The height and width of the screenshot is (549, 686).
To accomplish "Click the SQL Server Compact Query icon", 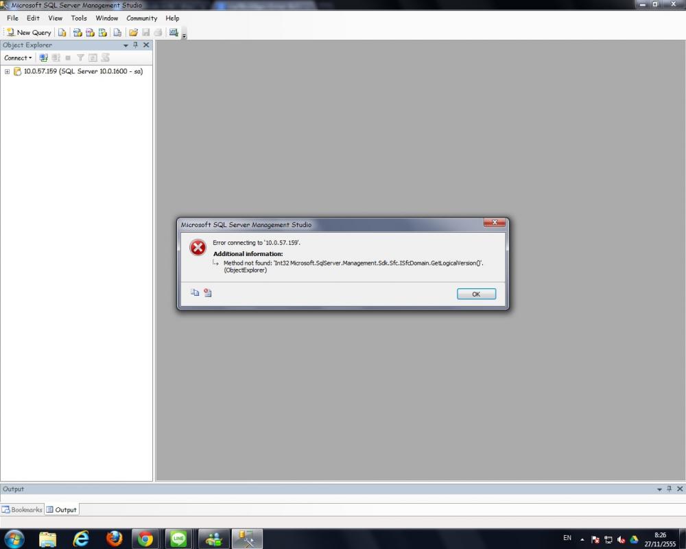I will pos(117,32).
